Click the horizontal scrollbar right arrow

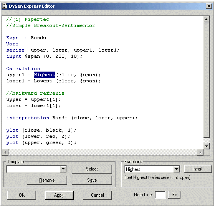tap(200, 152)
